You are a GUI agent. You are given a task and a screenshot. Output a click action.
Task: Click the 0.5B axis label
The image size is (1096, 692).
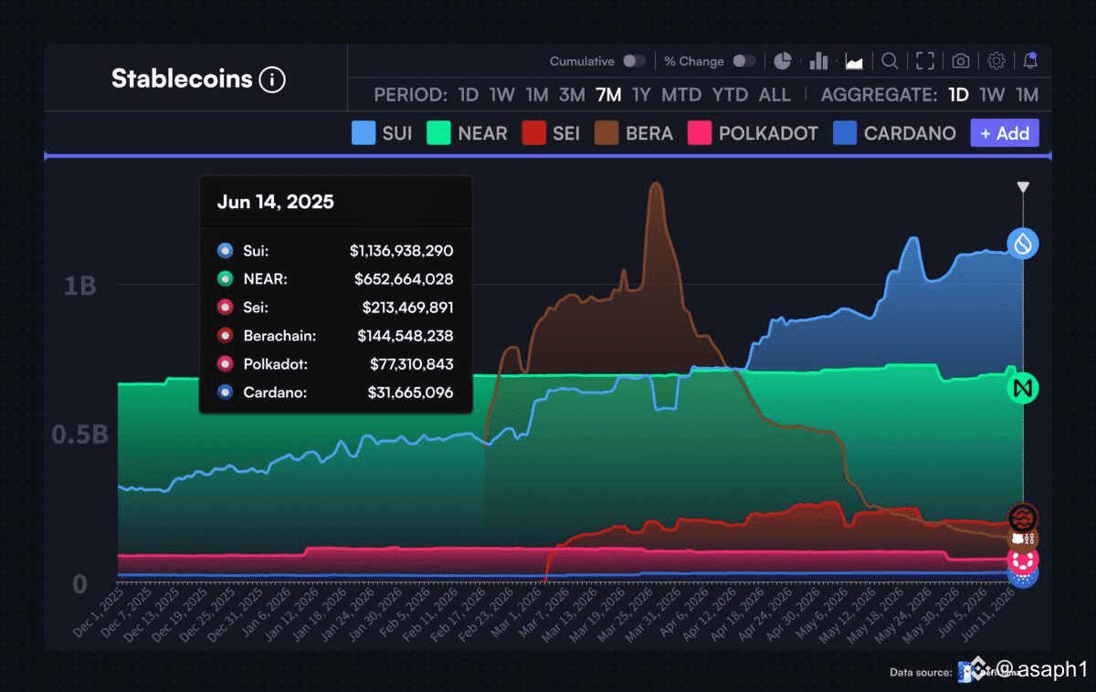point(79,434)
